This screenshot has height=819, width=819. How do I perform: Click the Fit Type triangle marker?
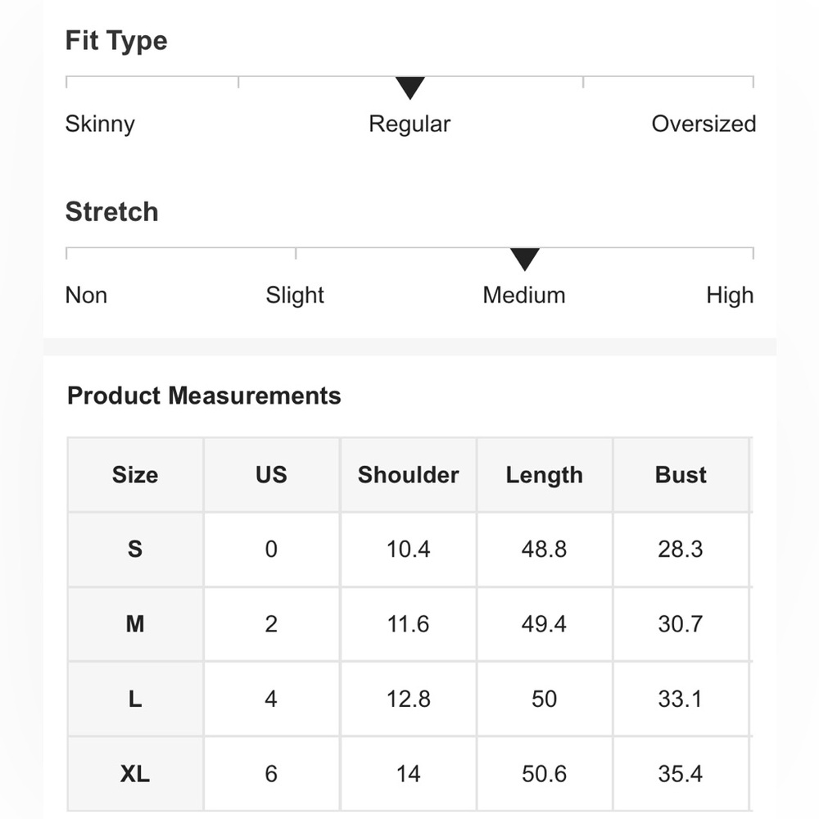410,88
